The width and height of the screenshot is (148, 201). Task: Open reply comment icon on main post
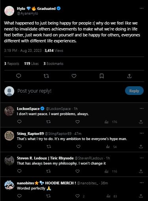tap(19, 76)
